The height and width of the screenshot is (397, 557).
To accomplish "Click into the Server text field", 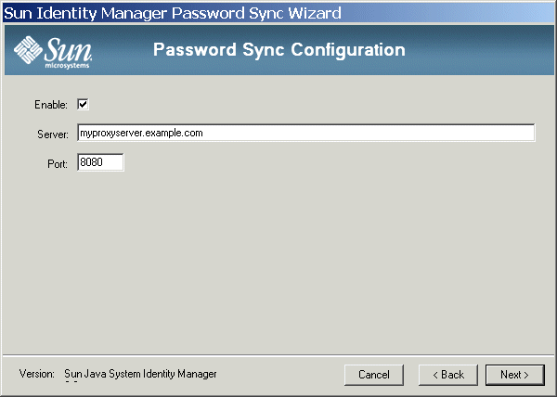I will coord(305,133).
